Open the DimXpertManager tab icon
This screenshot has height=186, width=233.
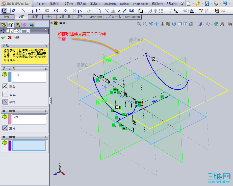pyautogui.click(x=25, y=25)
